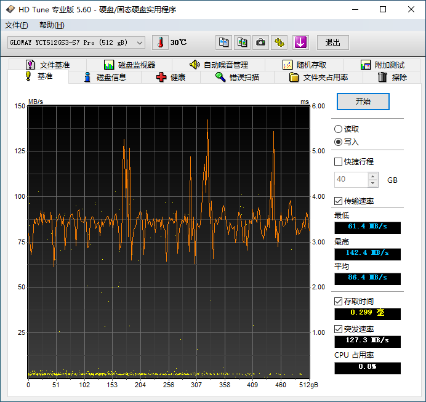This screenshot has width=426, height=402.
Task: Click the thermometer temperature icon
Action: (x=160, y=42)
